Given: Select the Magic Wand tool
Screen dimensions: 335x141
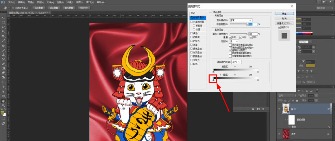Looking at the screenshot, I should pyautogui.click(x=3, y=32).
